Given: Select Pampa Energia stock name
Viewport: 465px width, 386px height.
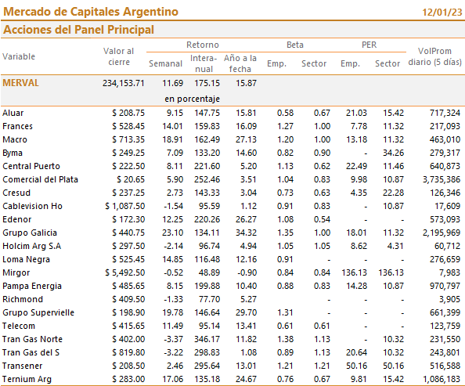Looking at the screenshot, I should (32, 286).
